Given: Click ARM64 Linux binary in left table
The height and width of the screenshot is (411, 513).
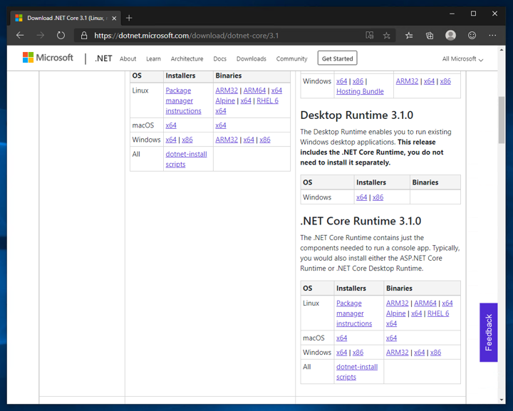Looking at the screenshot, I should 254,90.
